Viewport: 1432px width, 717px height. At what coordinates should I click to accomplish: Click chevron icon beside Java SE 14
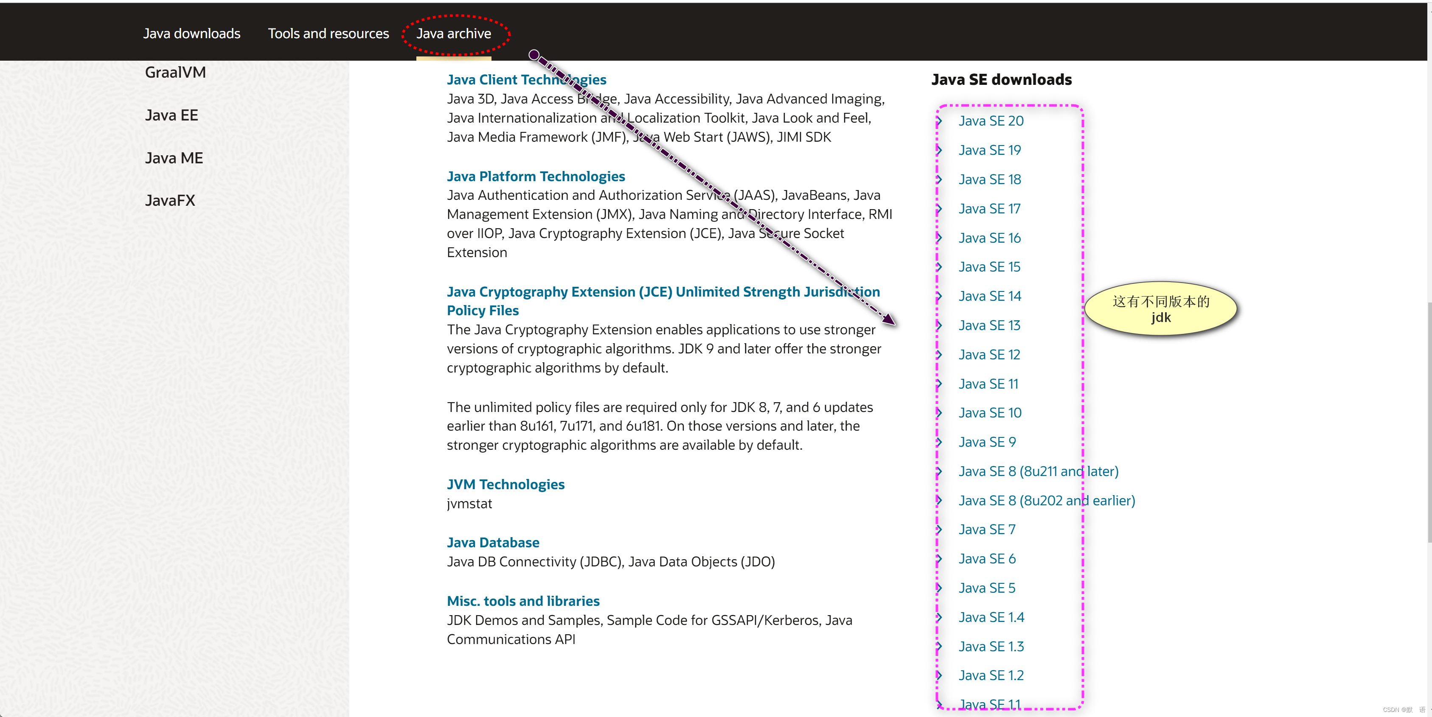pos(940,296)
